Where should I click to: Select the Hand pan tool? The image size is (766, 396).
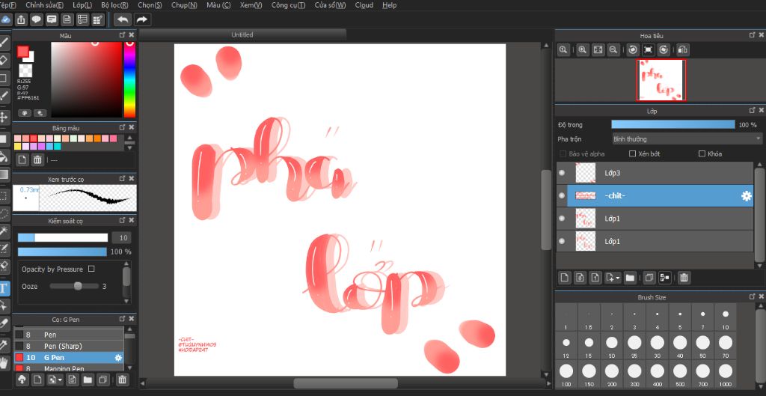click(x=4, y=362)
